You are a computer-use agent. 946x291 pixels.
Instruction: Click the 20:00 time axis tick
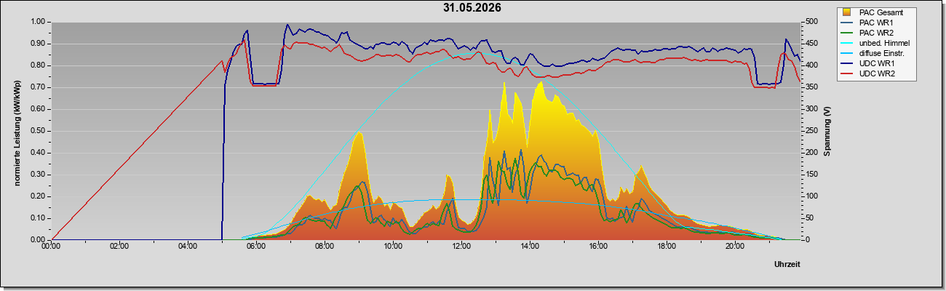point(736,247)
